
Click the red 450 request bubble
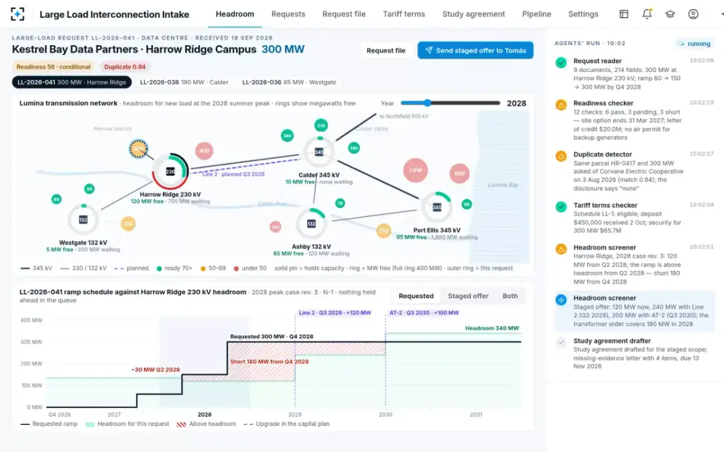[x=205, y=151]
